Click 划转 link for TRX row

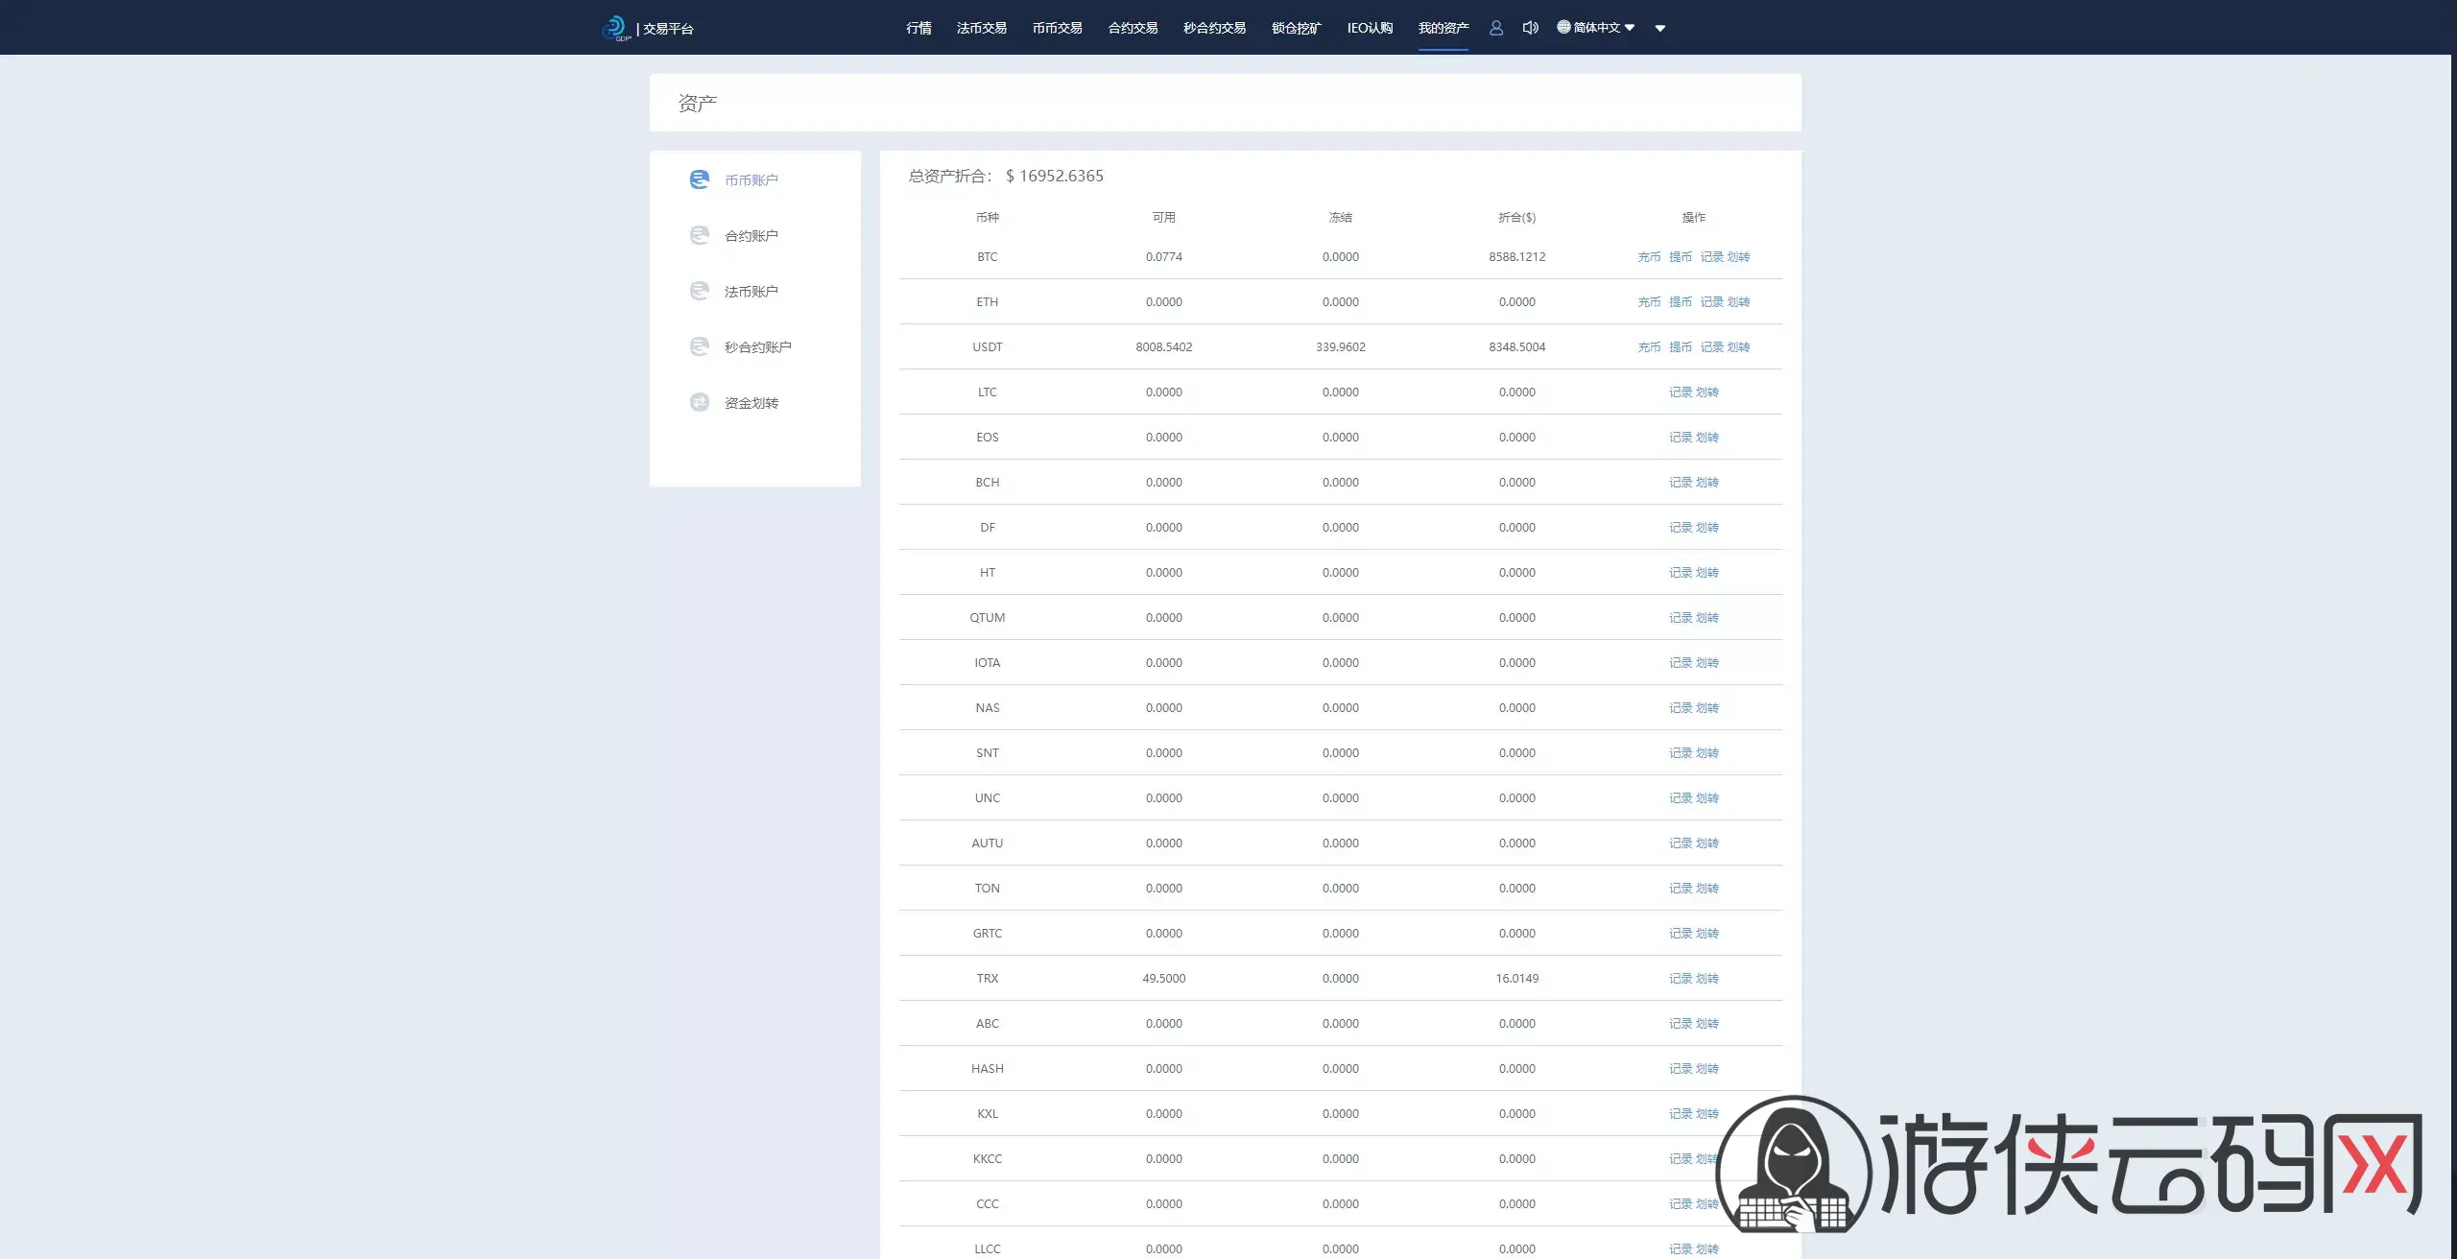(1706, 978)
